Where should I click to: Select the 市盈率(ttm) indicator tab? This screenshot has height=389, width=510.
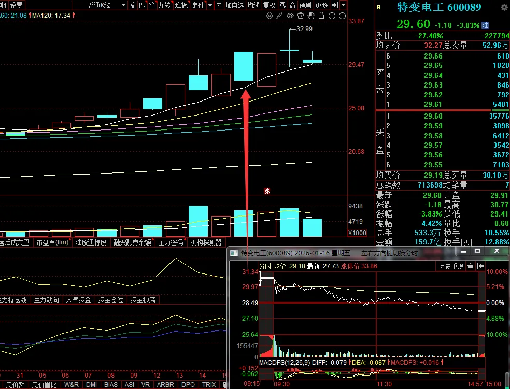pos(53,242)
